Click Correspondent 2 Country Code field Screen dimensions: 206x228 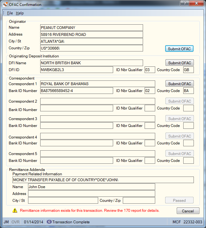[189, 108]
